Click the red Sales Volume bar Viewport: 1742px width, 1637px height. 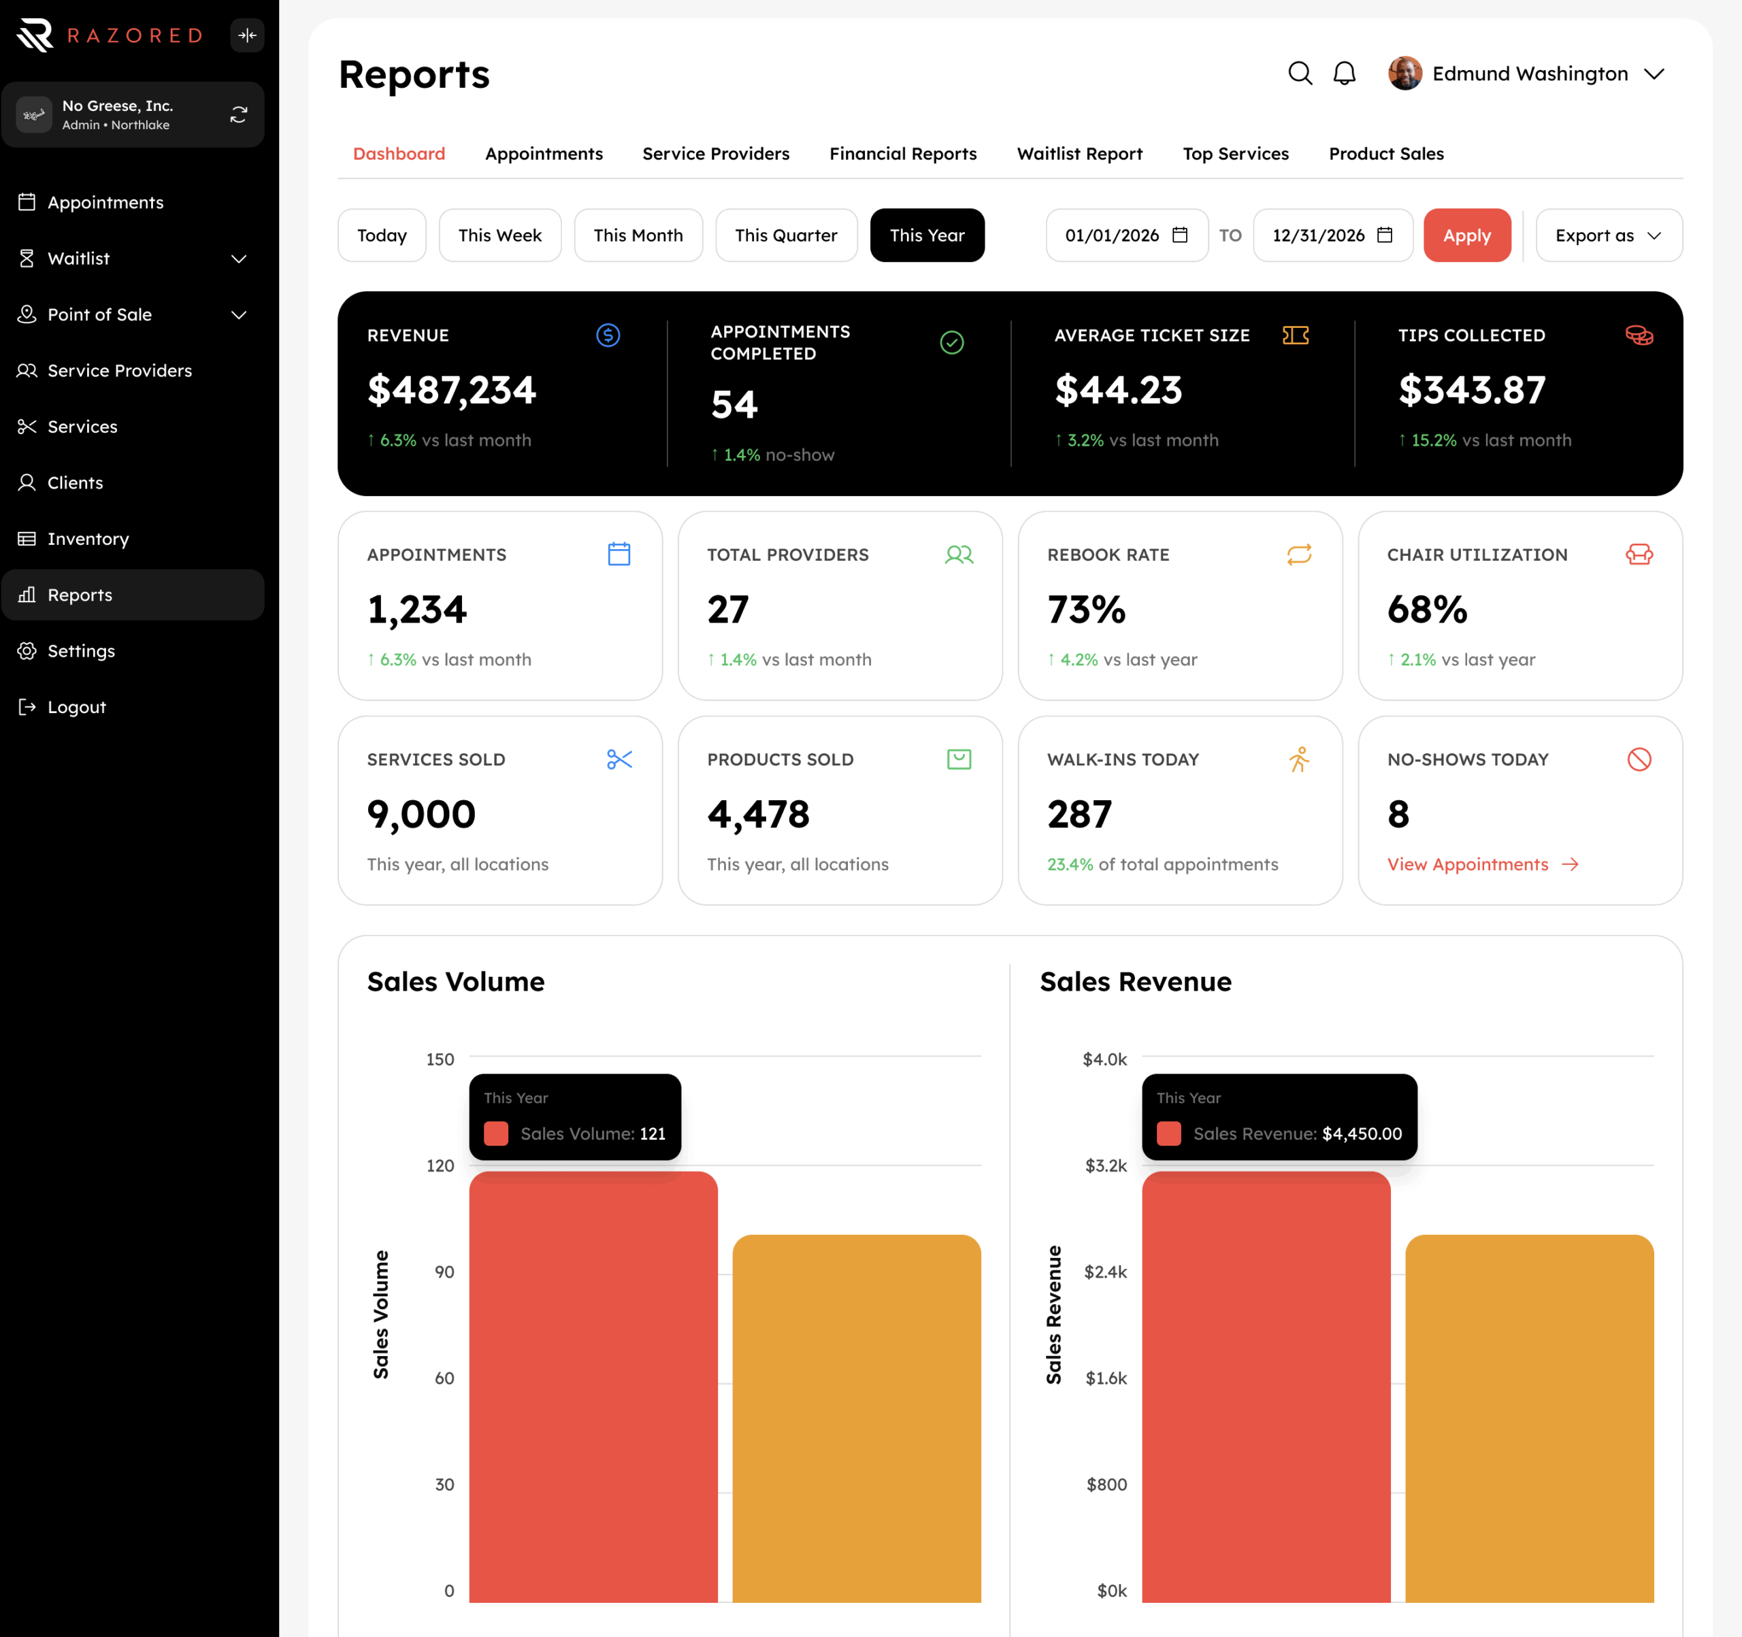click(593, 1387)
